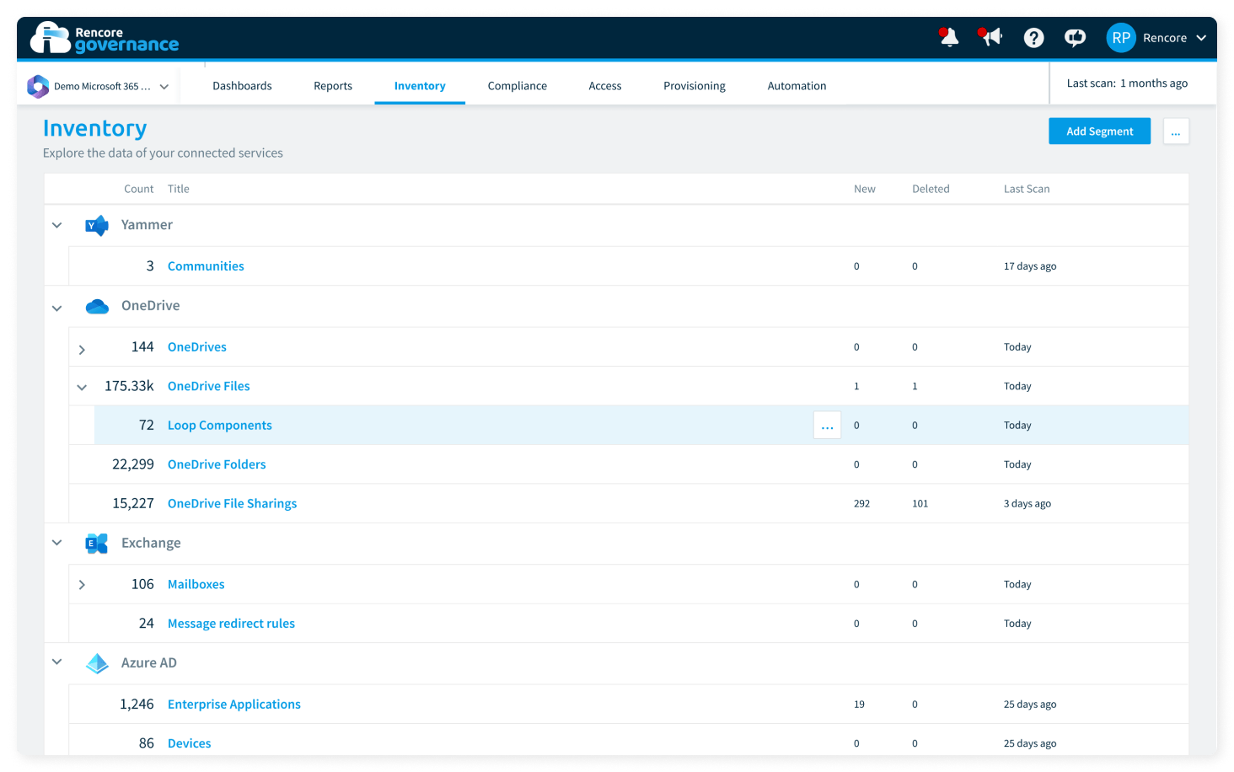Click the New column header

865,189
